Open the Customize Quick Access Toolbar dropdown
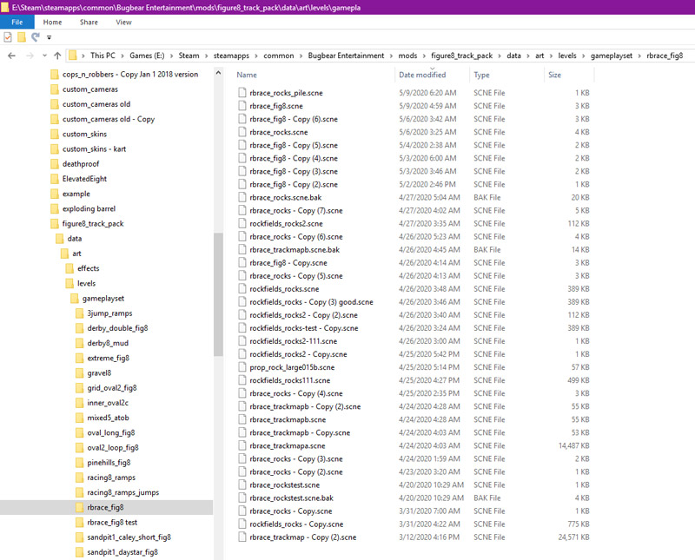This screenshot has width=695, height=560. click(50, 37)
